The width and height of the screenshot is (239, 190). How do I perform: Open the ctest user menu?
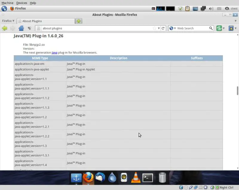point(231,9)
